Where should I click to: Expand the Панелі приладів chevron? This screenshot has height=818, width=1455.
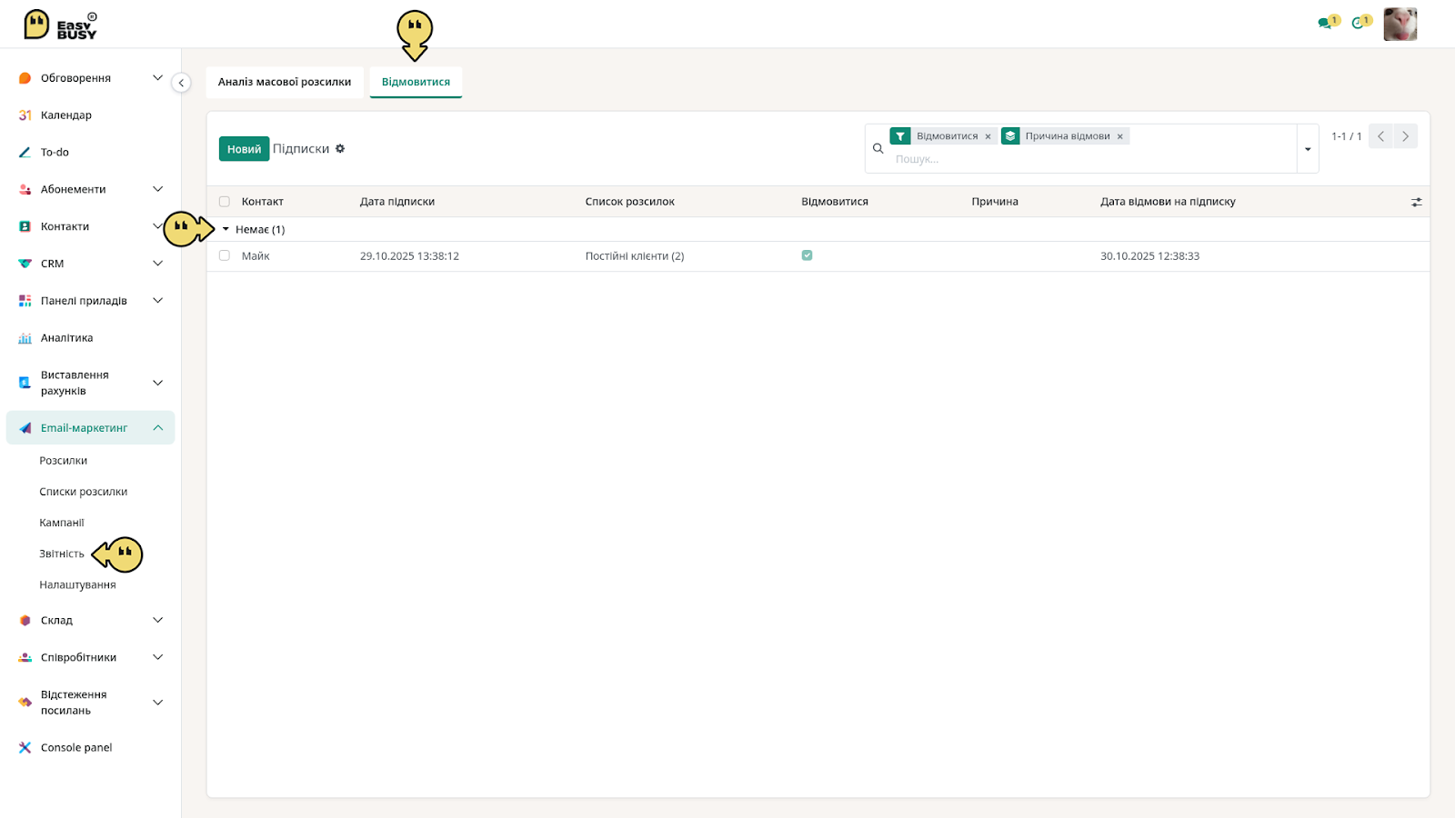(x=157, y=301)
